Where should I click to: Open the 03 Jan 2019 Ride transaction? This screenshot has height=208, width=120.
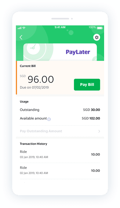point(60,154)
